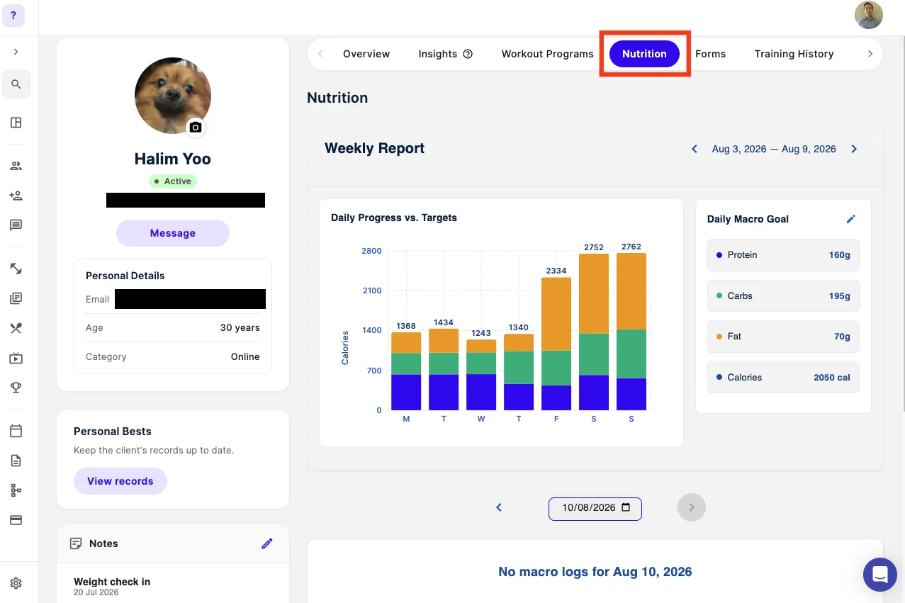Open the credit card payments icon

(x=16, y=520)
